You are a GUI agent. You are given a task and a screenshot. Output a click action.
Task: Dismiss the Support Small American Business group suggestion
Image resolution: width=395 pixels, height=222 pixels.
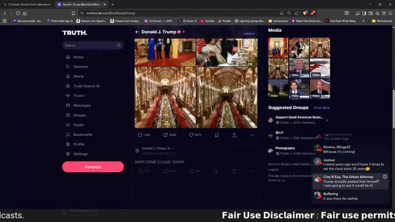coord(327,120)
